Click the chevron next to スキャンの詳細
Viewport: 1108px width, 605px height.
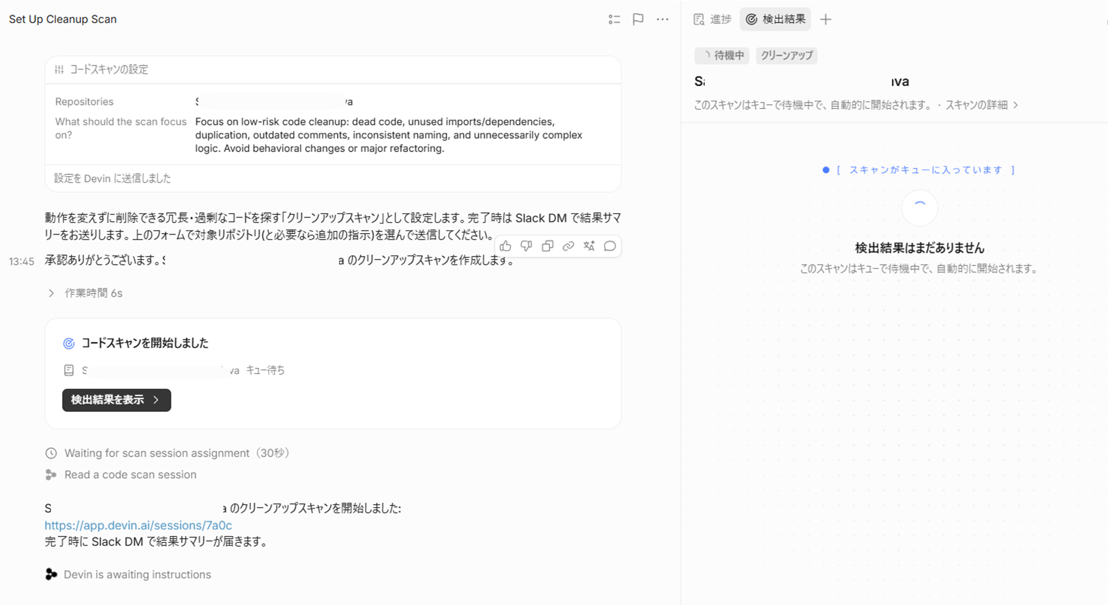[1015, 105]
